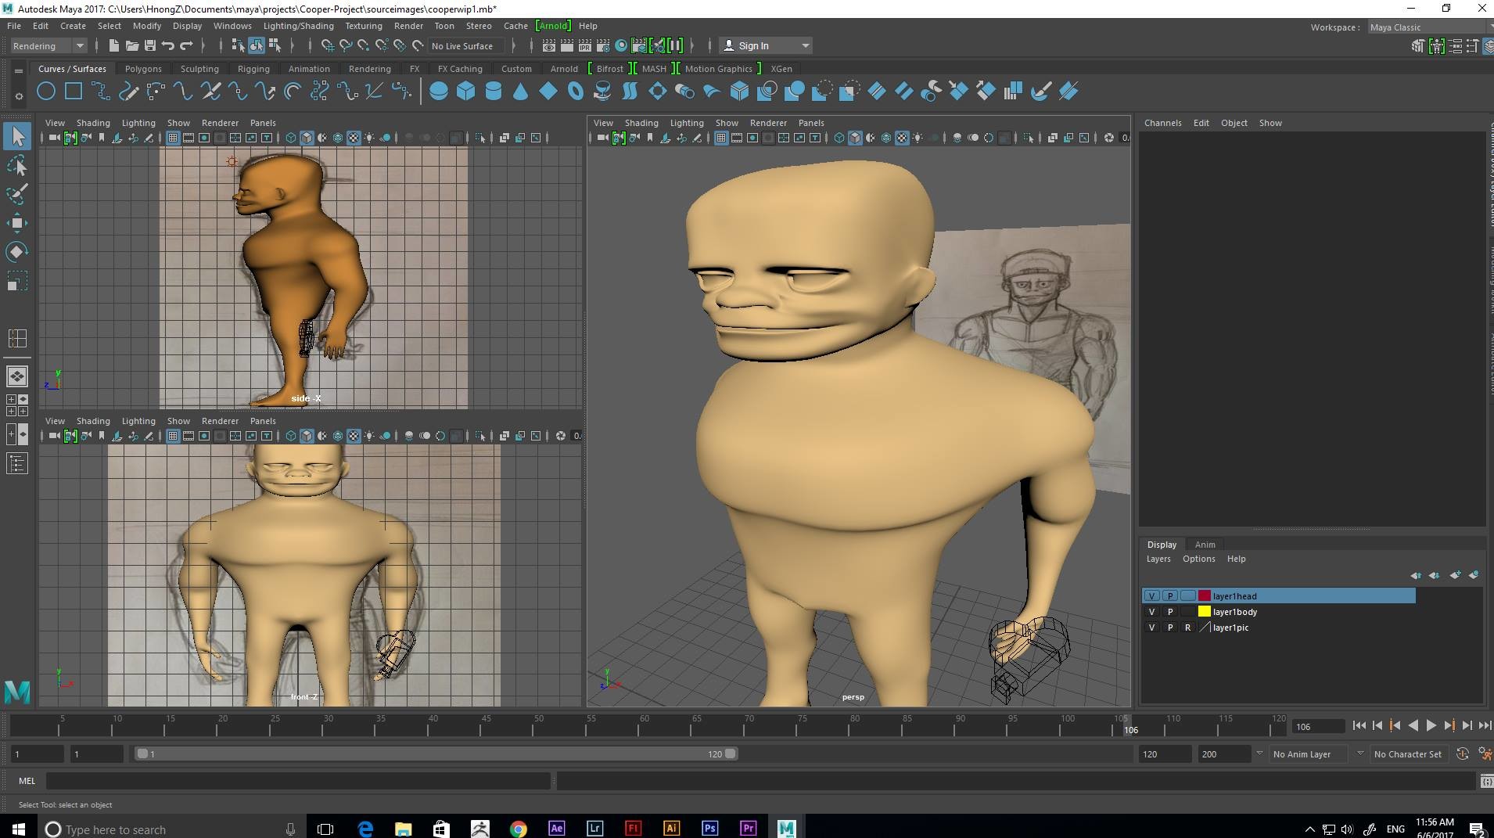Viewport: 1494px width, 838px height.
Task: Activate the Lasso tool in the toolbox
Action: 17,165
